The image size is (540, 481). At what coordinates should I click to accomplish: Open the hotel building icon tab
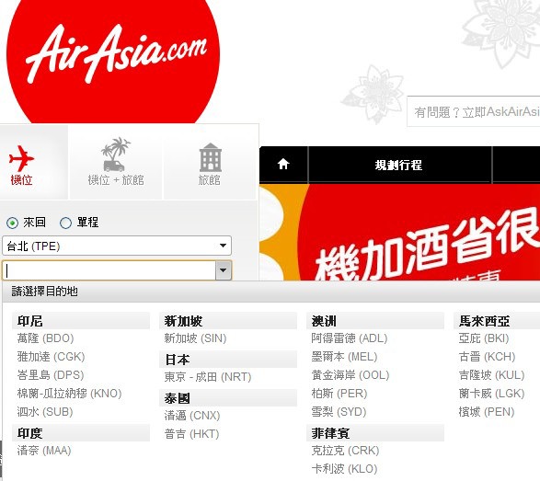point(210,157)
